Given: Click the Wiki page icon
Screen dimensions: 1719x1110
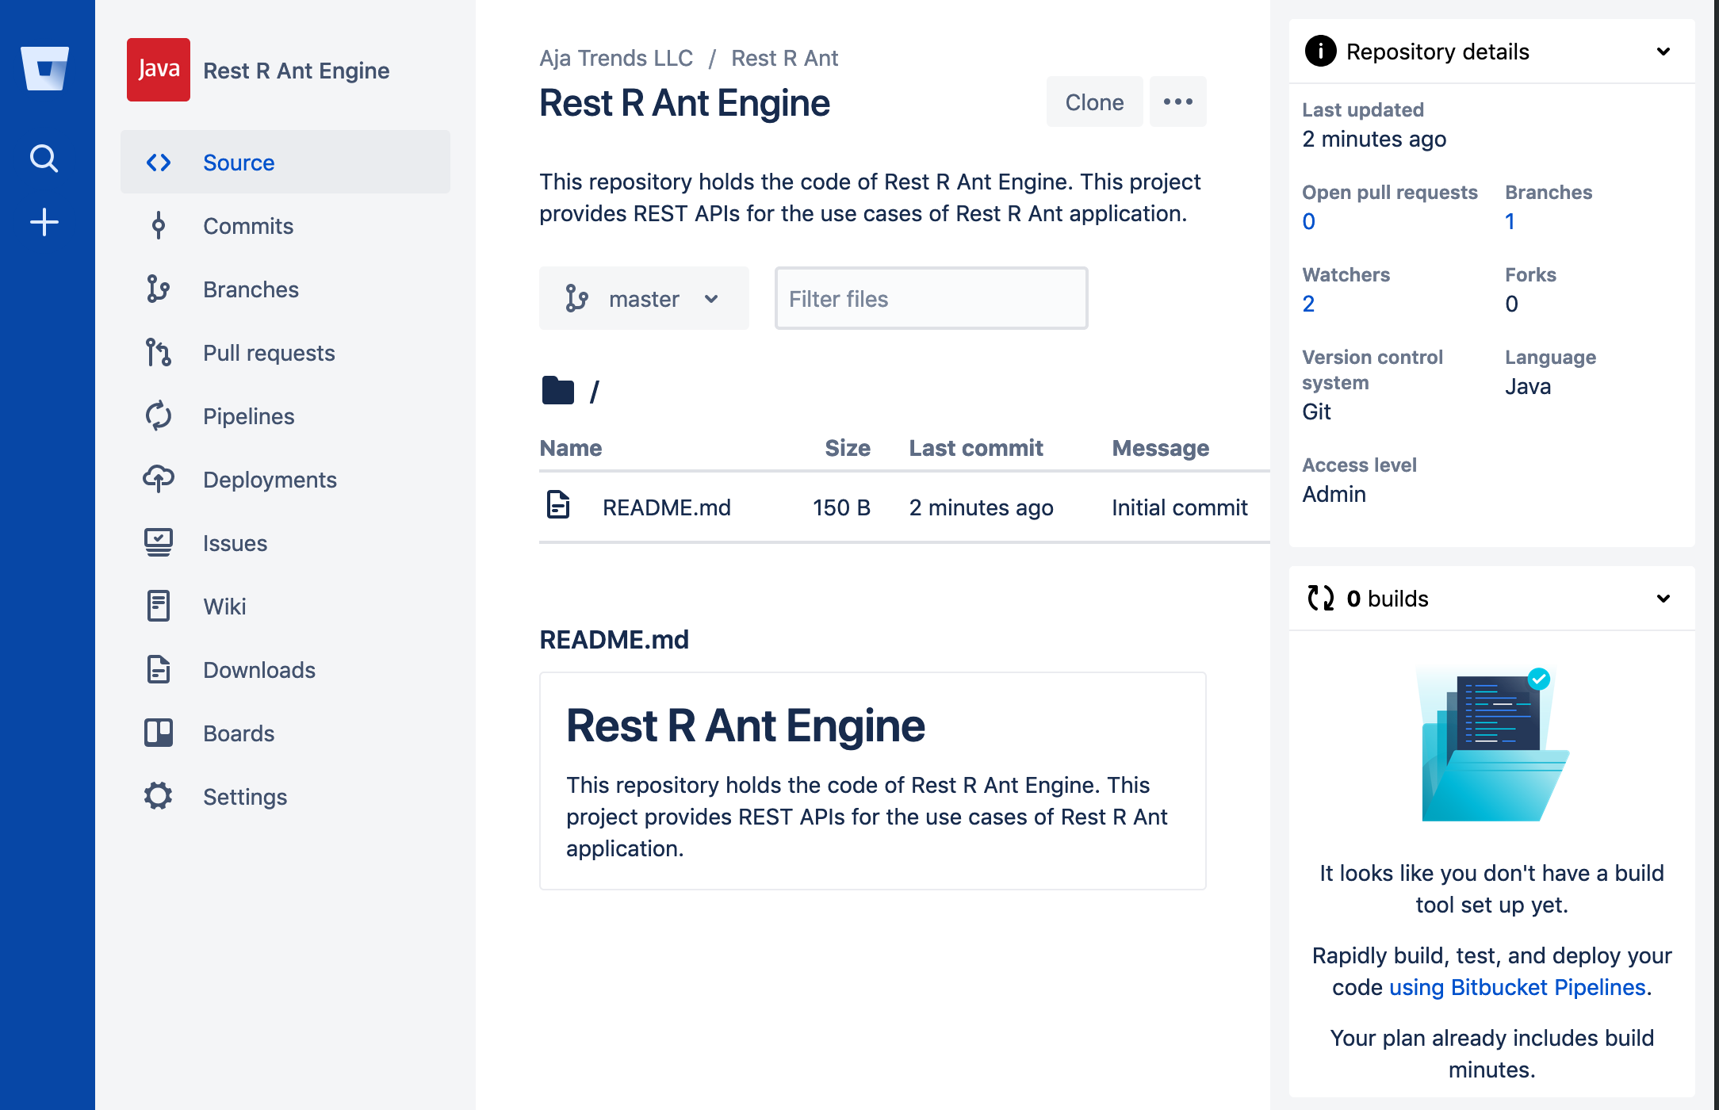Looking at the screenshot, I should [159, 607].
